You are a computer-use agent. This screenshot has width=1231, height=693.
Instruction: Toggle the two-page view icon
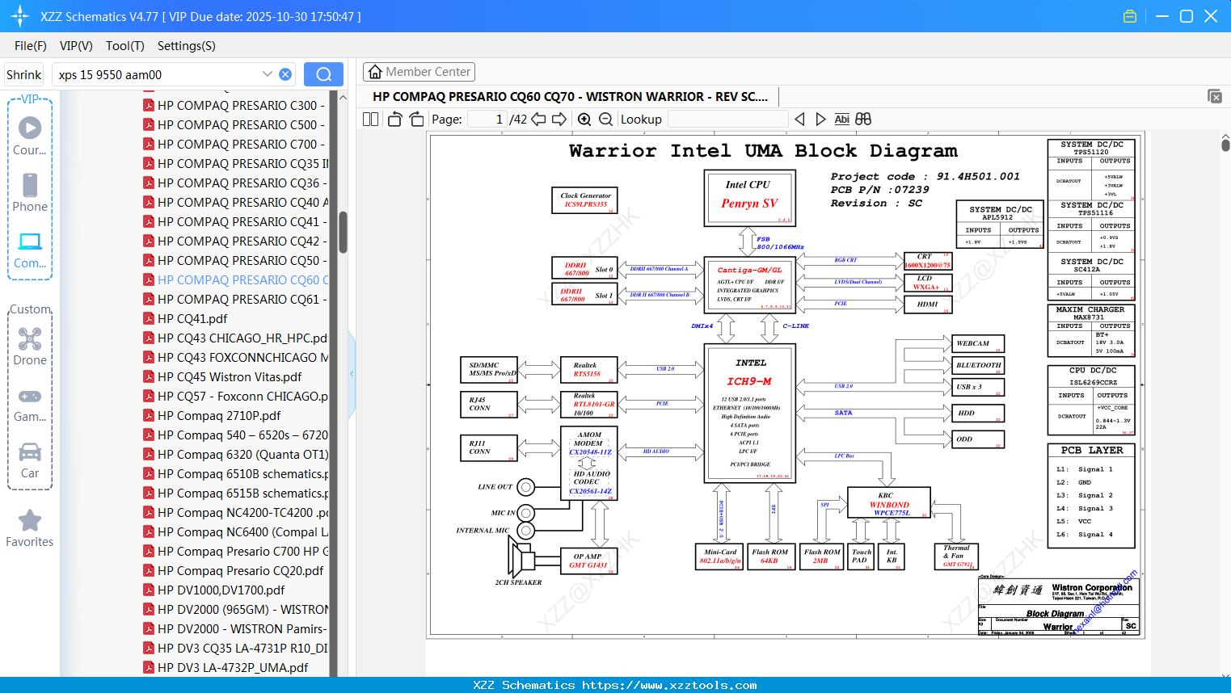pos(370,119)
